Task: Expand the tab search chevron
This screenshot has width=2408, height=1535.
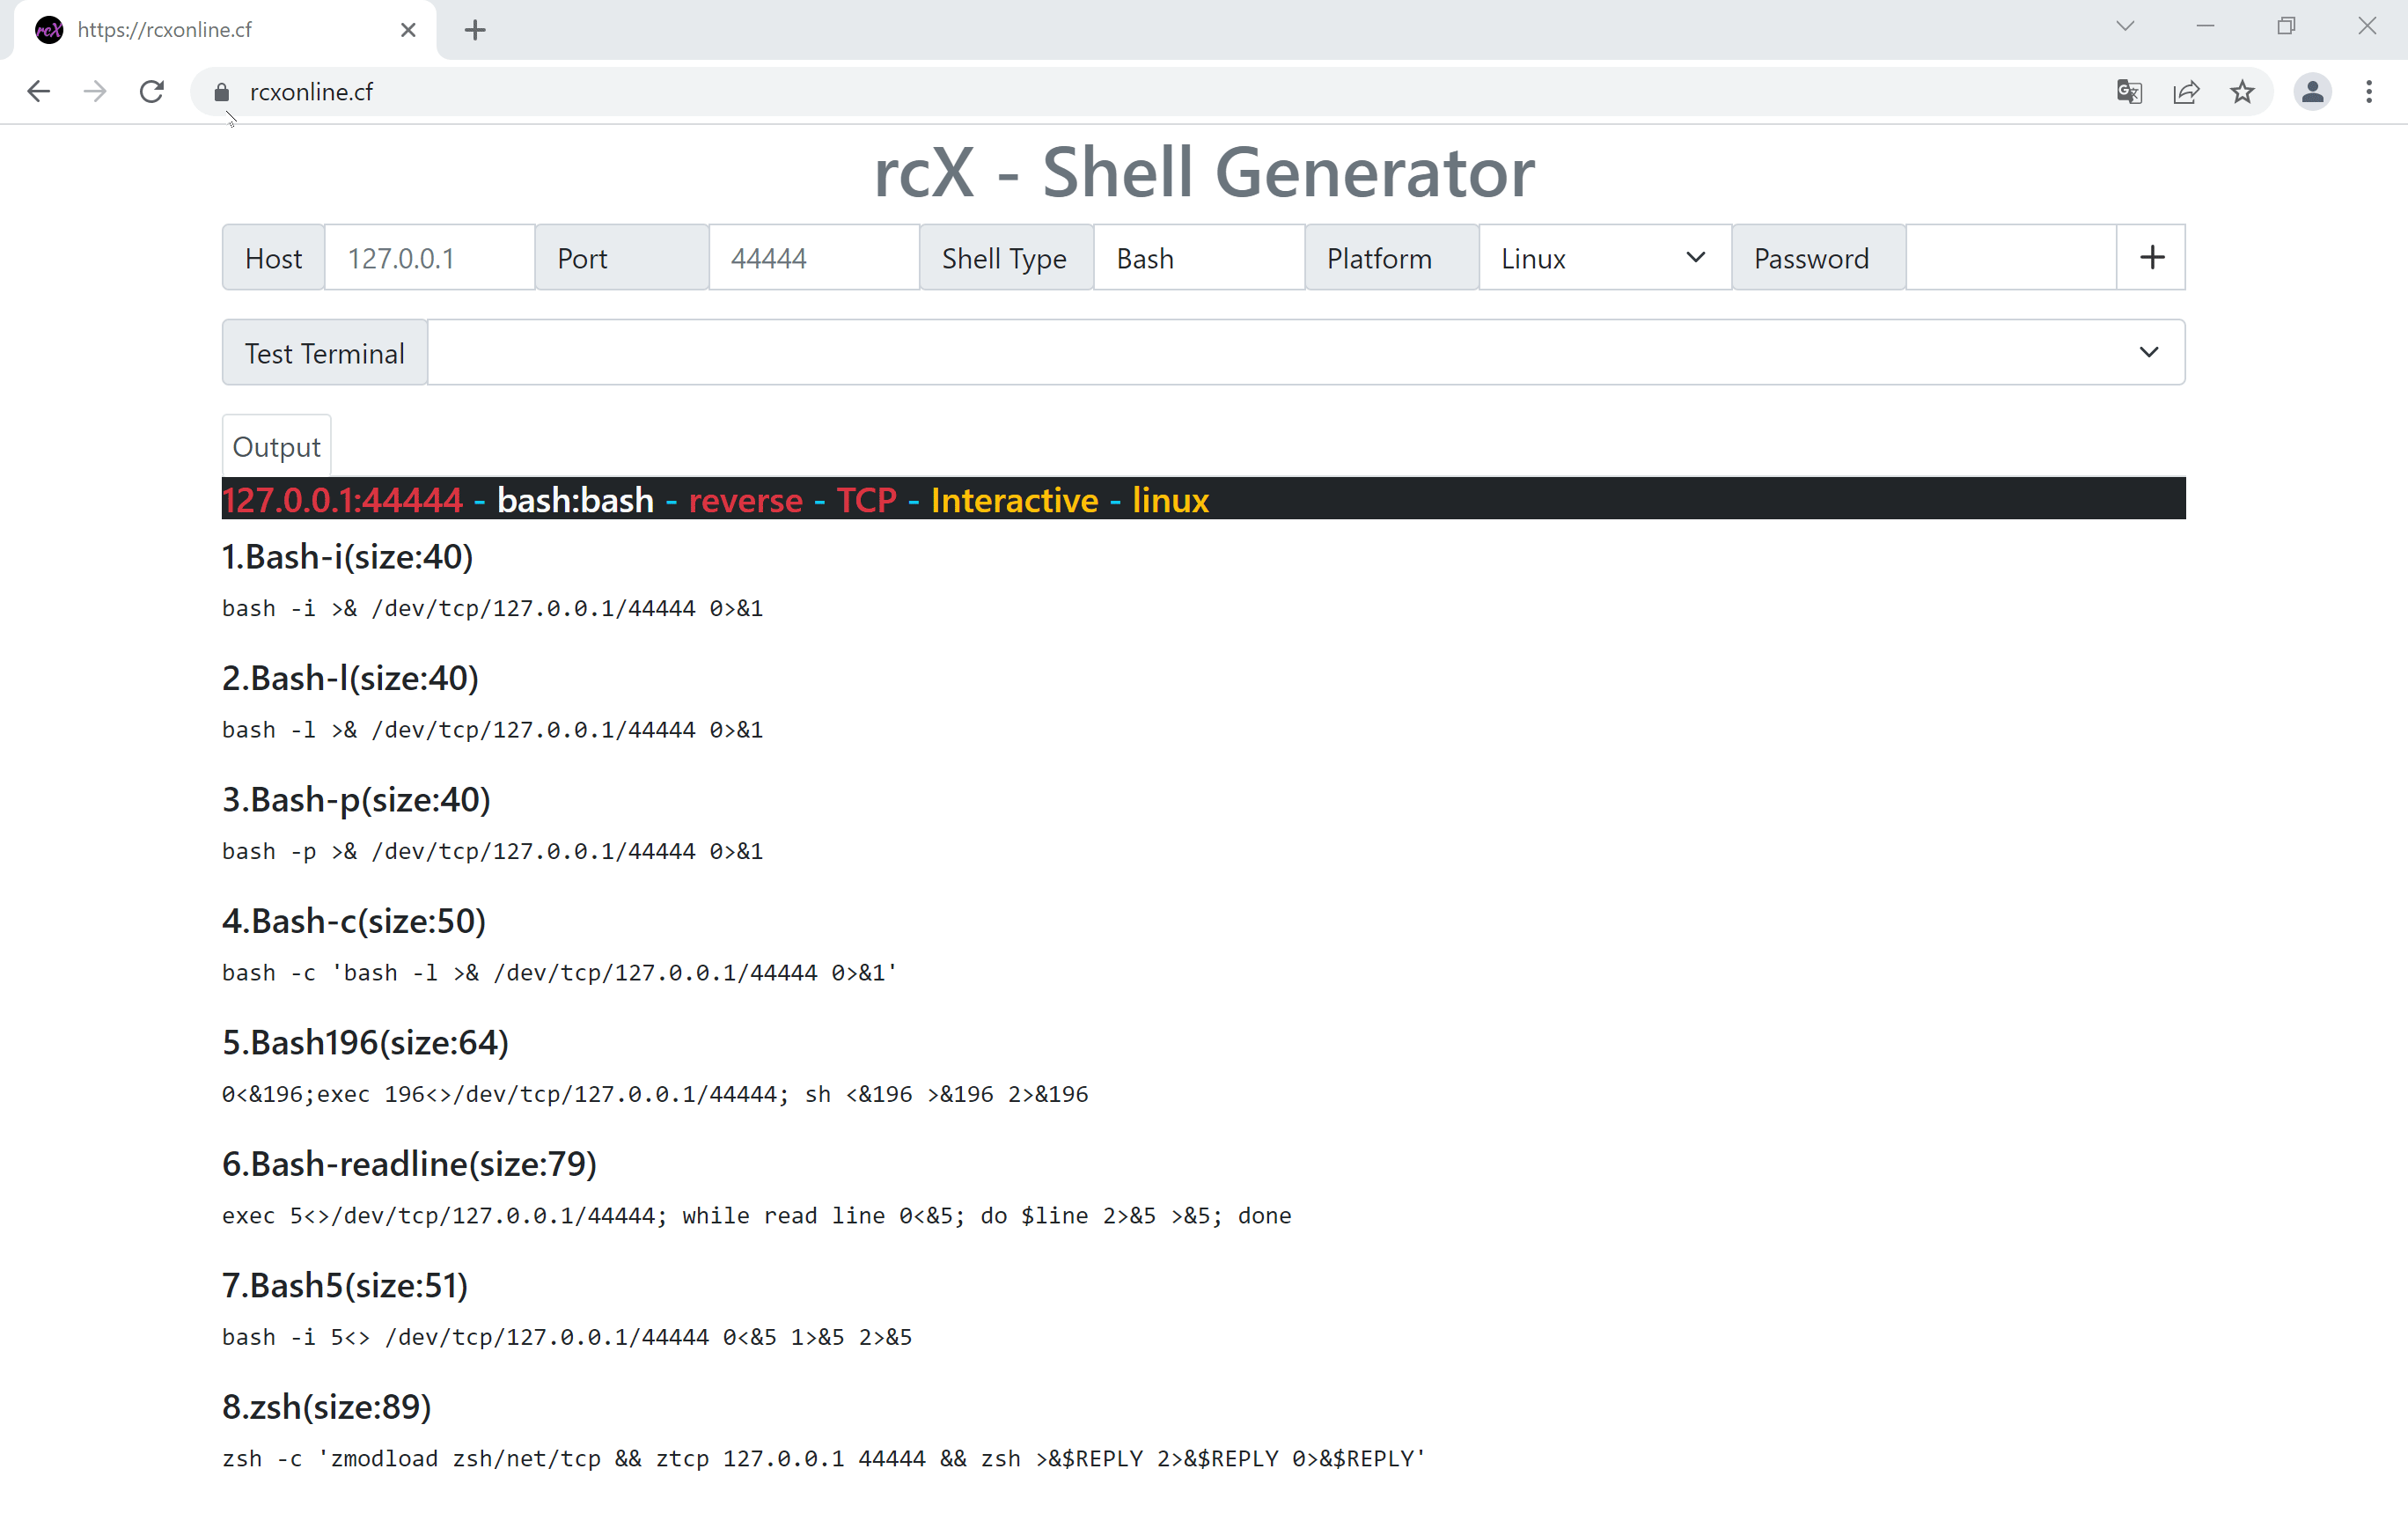Action: pos(2125,27)
